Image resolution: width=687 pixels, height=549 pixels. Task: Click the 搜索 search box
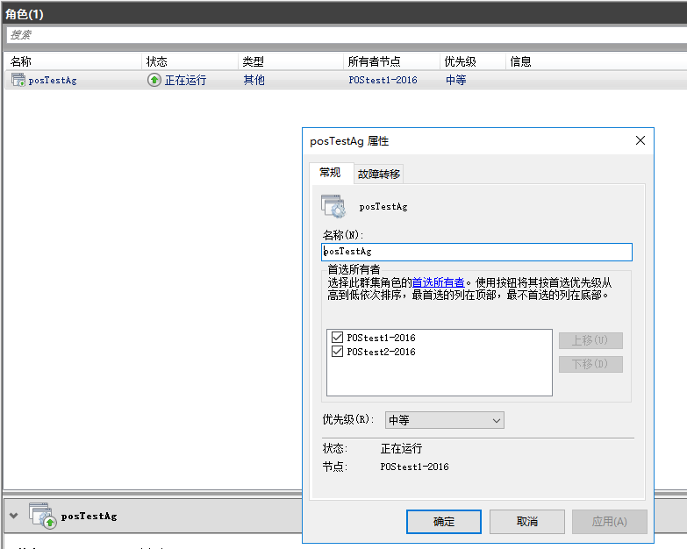click(346, 34)
